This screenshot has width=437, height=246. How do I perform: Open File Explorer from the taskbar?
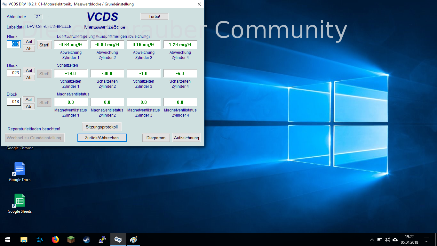tap(24, 240)
